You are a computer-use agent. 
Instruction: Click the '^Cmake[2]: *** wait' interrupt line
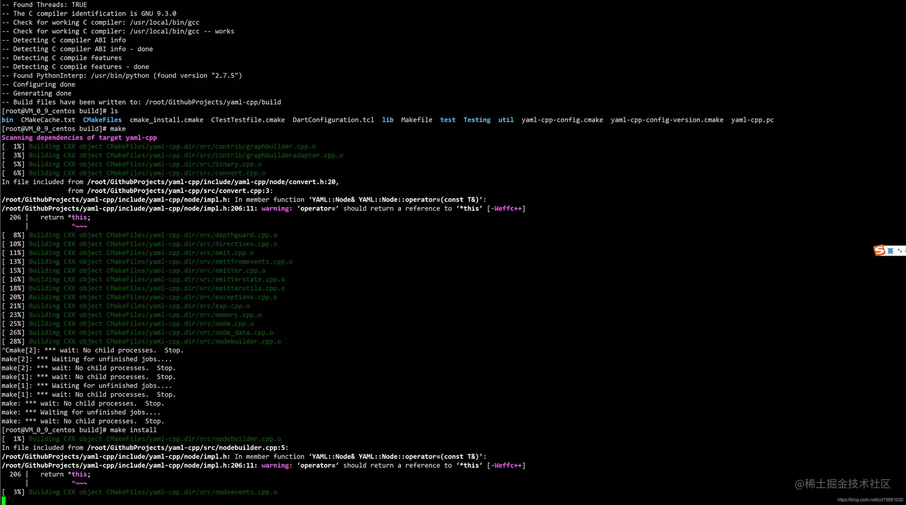pyautogui.click(x=93, y=350)
